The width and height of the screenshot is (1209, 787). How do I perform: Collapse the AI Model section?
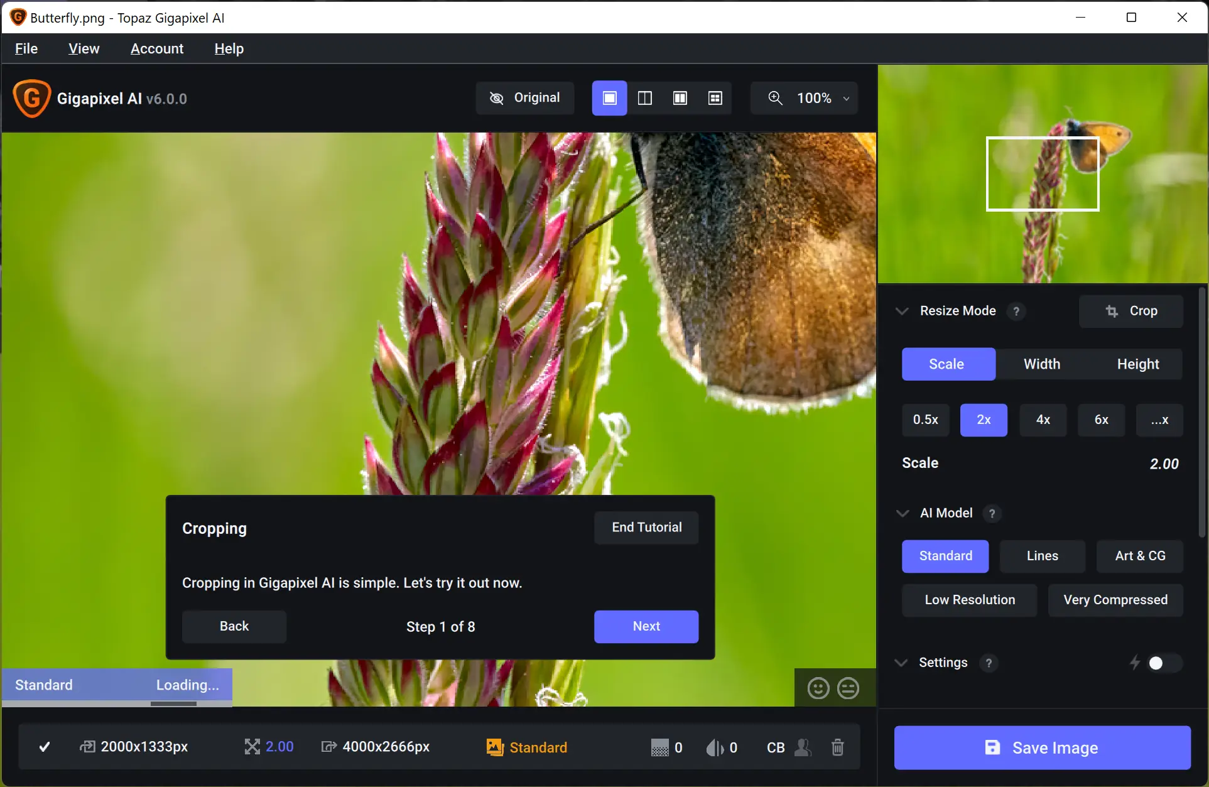[x=902, y=513]
